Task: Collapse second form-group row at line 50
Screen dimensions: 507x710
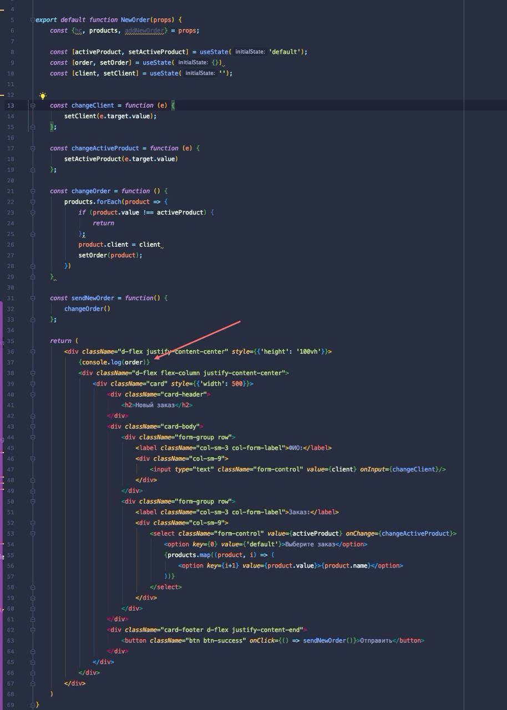Action: [x=33, y=501]
